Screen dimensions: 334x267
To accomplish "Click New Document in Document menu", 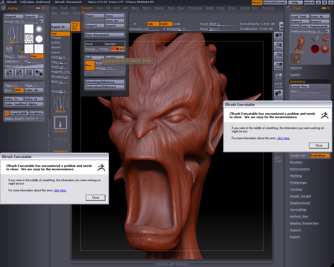I will click(105, 35).
